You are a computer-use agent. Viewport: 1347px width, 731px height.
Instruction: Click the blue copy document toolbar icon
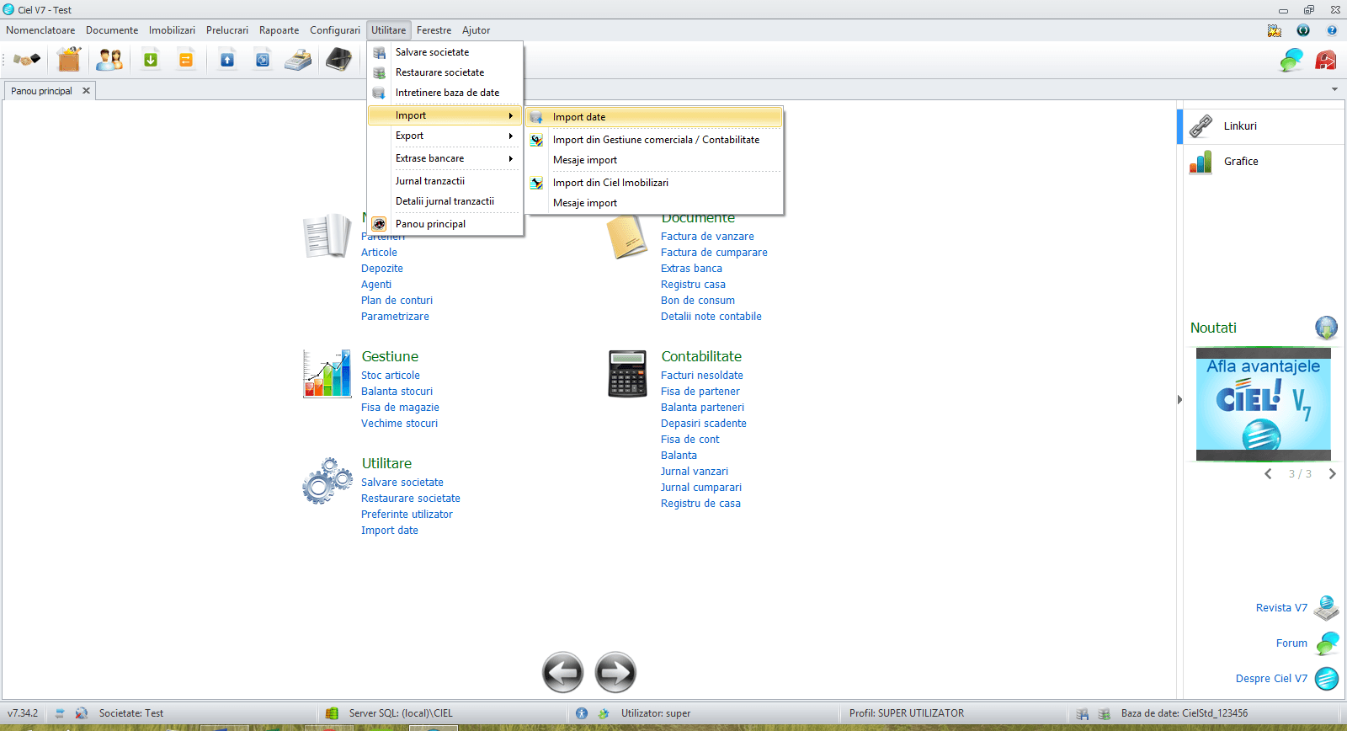tap(263, 60)
